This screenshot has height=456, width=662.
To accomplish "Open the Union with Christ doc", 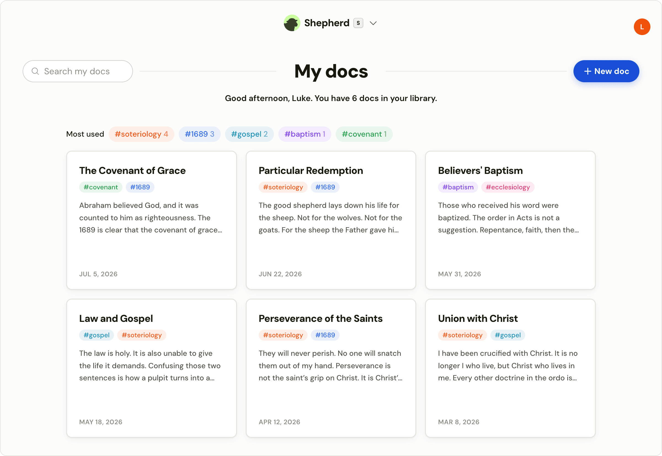I will [x=510, y=368].
